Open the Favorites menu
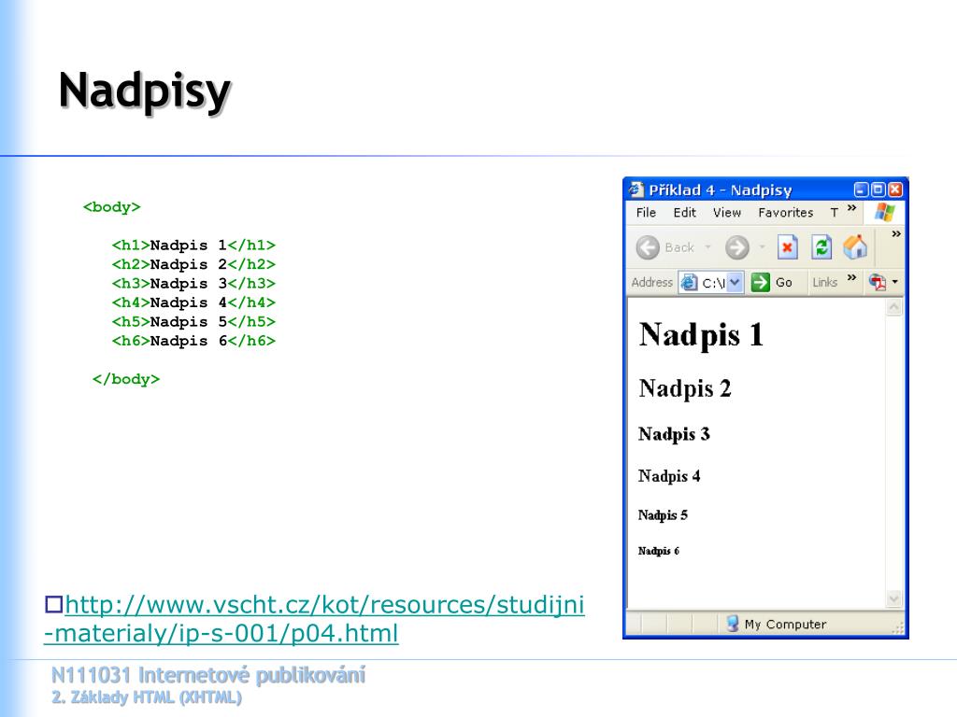This screenshot has height=717, width=957. click(785, 212)
